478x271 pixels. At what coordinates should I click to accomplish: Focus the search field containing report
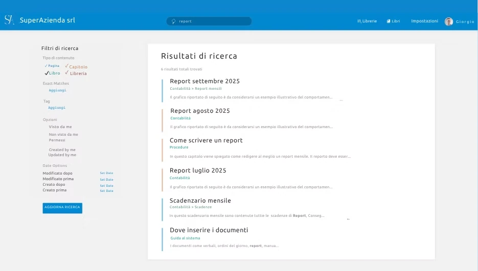[x=212, y=21]
